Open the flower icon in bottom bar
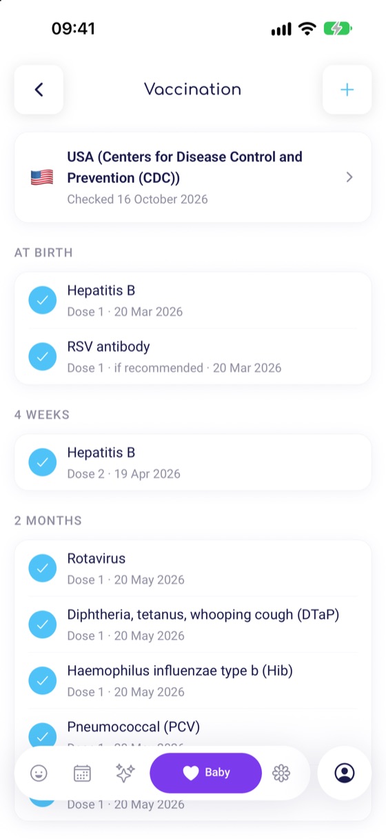 pos(281,773)
